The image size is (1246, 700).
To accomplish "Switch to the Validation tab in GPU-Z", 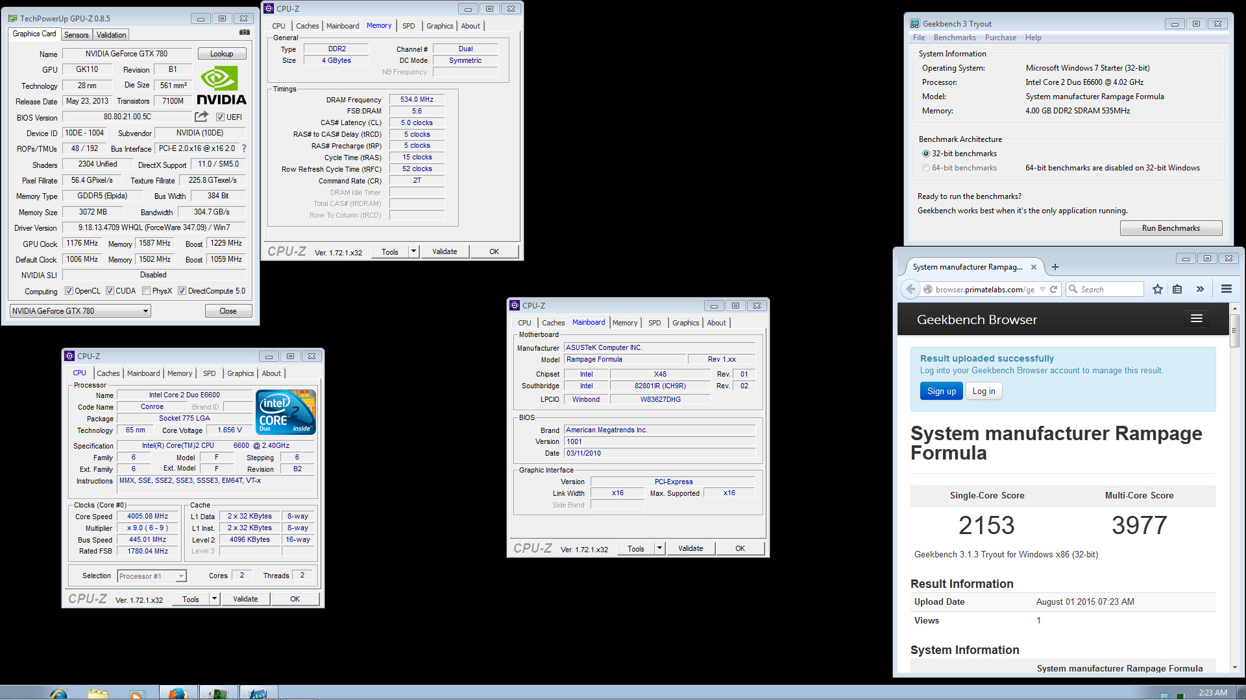I will click(112, 35).
